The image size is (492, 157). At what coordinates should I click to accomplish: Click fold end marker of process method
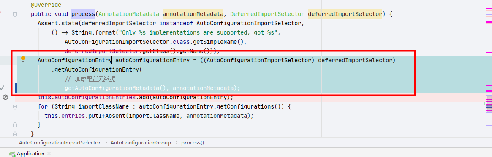coord(14,134)
